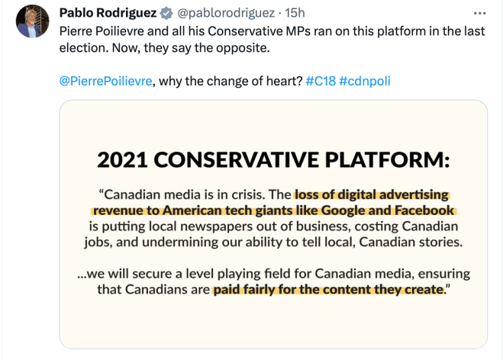Open the @PierrePoilievre mention
This screenshot has width=503, height=360.
click(x=105, y=81)
